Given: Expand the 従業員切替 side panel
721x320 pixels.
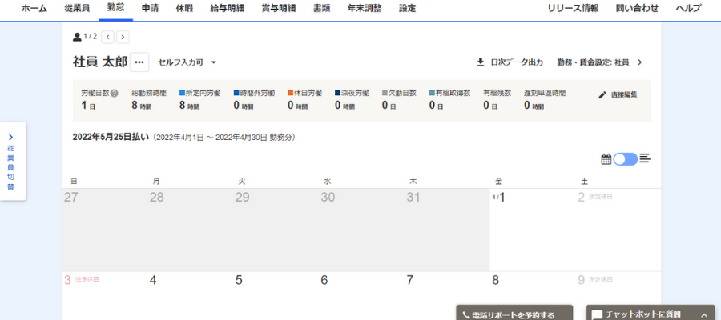Looking at the screenshot, I should click(x=11, y=162).
